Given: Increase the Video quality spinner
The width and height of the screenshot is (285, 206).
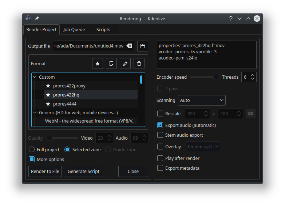Looking at the screenshot, I should [x=109, y=136].
